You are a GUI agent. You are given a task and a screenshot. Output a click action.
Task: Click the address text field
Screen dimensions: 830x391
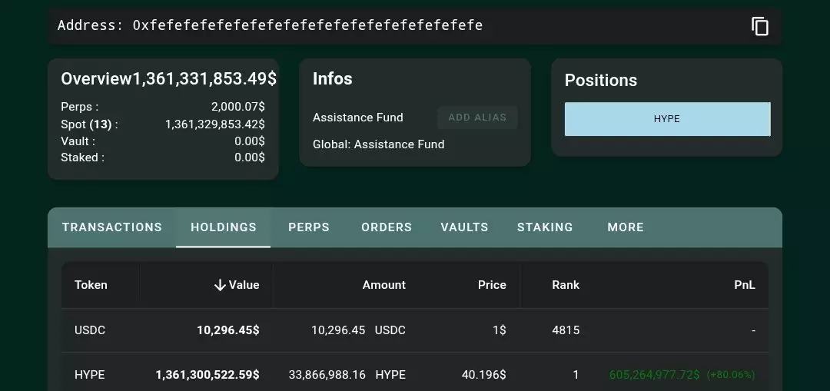point(307,25)
